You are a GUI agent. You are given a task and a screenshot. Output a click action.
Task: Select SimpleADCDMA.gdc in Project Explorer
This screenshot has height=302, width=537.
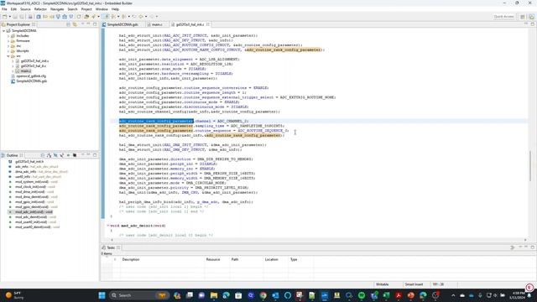pos(32,81)
